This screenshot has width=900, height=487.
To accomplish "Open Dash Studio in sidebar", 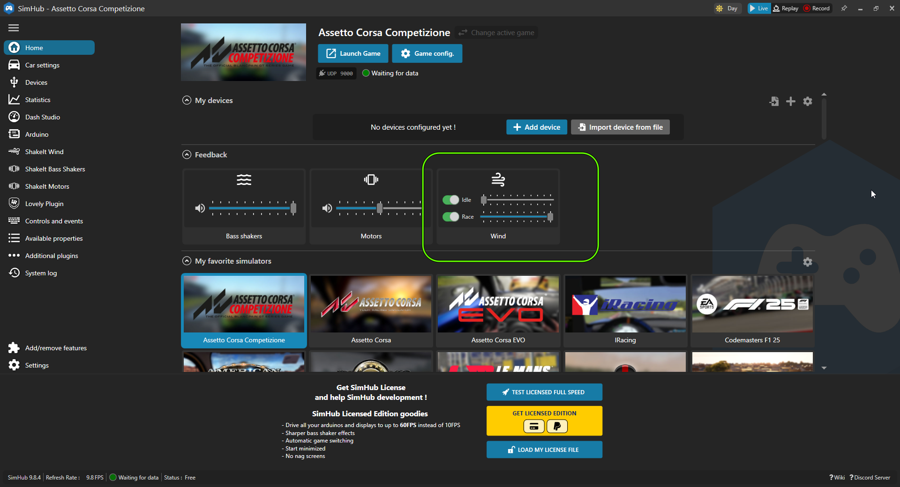I will tap(49, 117).
